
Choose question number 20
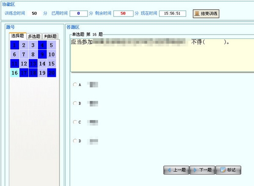coord(52,73)
